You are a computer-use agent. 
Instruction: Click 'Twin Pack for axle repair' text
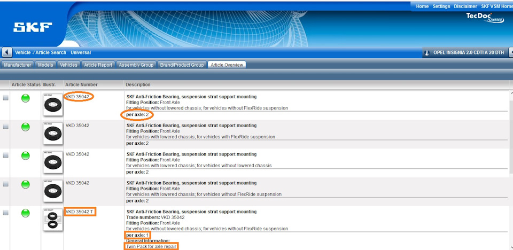tap(151, 246)
